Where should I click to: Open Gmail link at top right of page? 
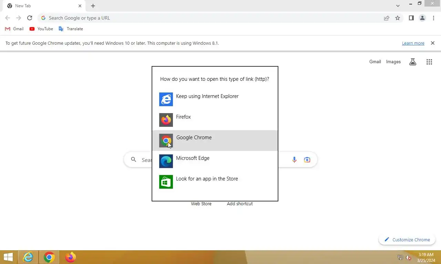pos(375,62)
